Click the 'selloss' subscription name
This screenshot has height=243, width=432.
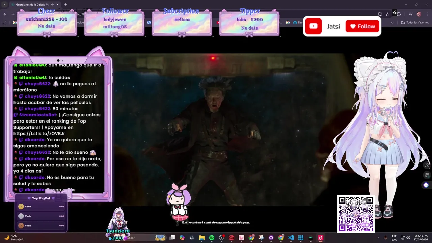(182, 20)
